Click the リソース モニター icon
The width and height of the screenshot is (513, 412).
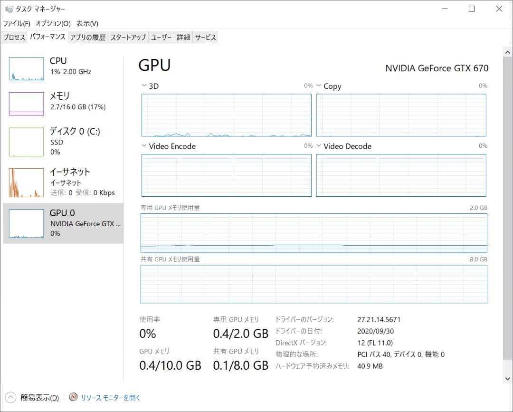[x=73, y=397]
